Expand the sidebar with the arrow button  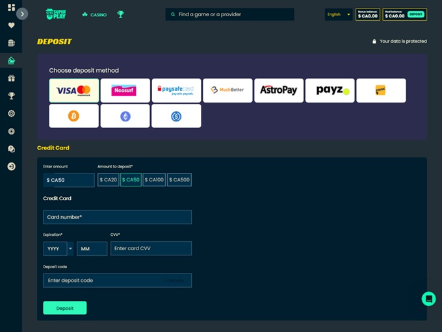[x=22, y=14]
